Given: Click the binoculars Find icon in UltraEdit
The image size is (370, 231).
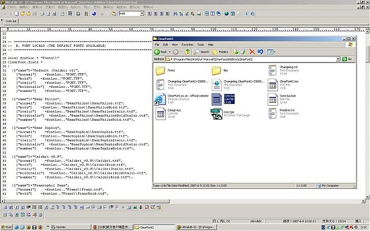Looking at the screenshot, I should click(175, 14).
